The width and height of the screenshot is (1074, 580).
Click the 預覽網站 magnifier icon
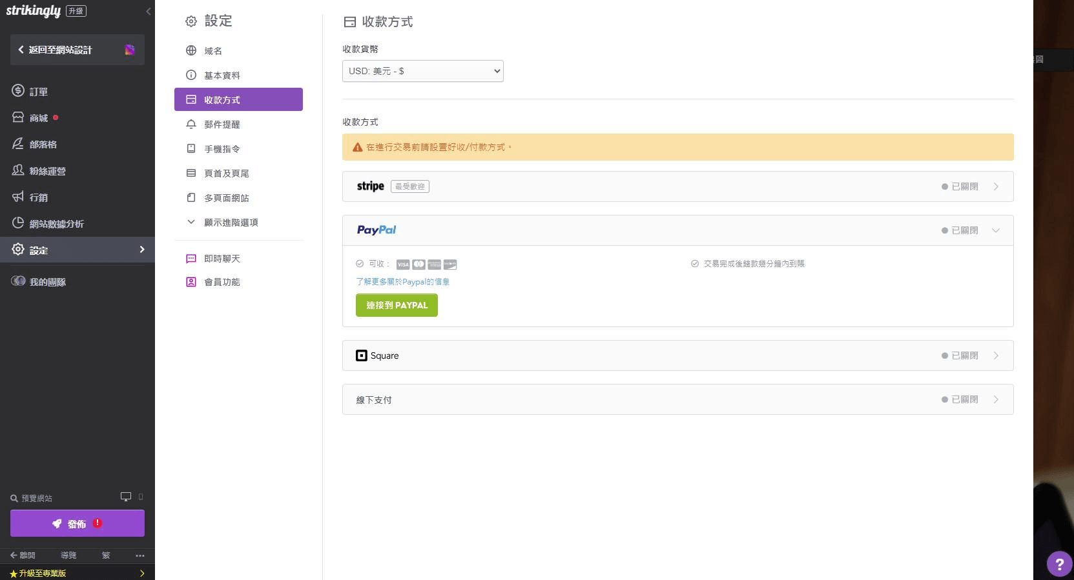pyautogui.click(x=14, y=498)
